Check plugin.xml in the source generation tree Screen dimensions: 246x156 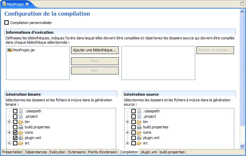(133, 138)
